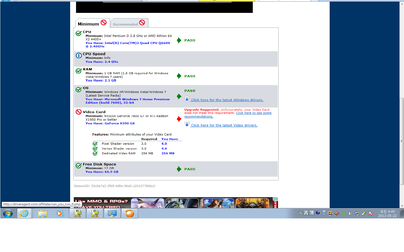
Task: Open the network status tray icon
Action: click(x=357, y=213)
